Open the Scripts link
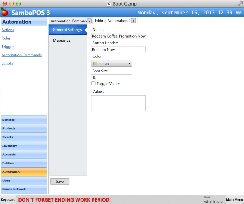 (7, 63)
